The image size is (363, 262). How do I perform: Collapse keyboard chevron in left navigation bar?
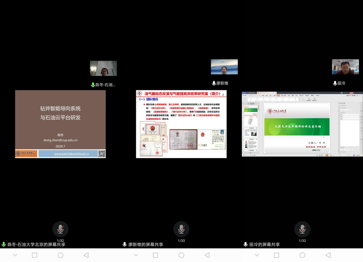[15, 255]
